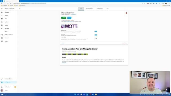The height and width of the screenshot is (96, 171).
Task: Open the Notifications bell icon
Action: coord(2,87)
